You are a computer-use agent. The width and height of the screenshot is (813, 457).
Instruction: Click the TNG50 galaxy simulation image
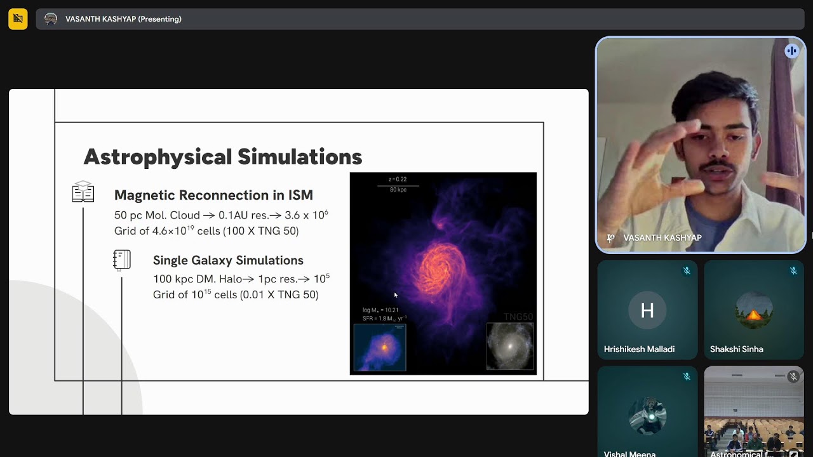tap(443, 274)
